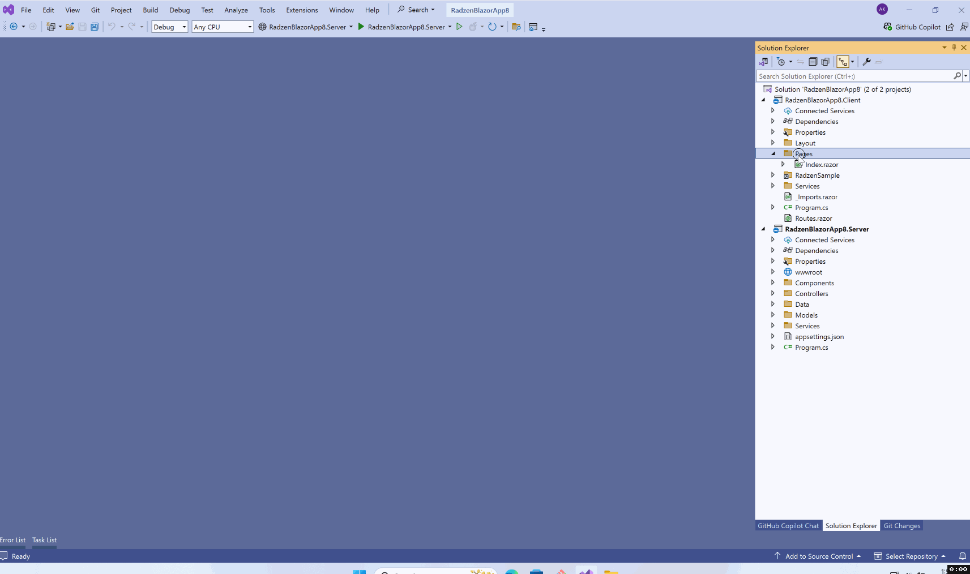Click Add to Source Control
Image resolution: width=970 pixels, height=574 pixels.
[818, 556]
